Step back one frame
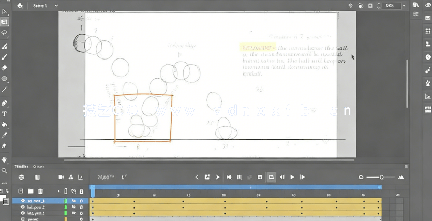 (x=282, y=177)
